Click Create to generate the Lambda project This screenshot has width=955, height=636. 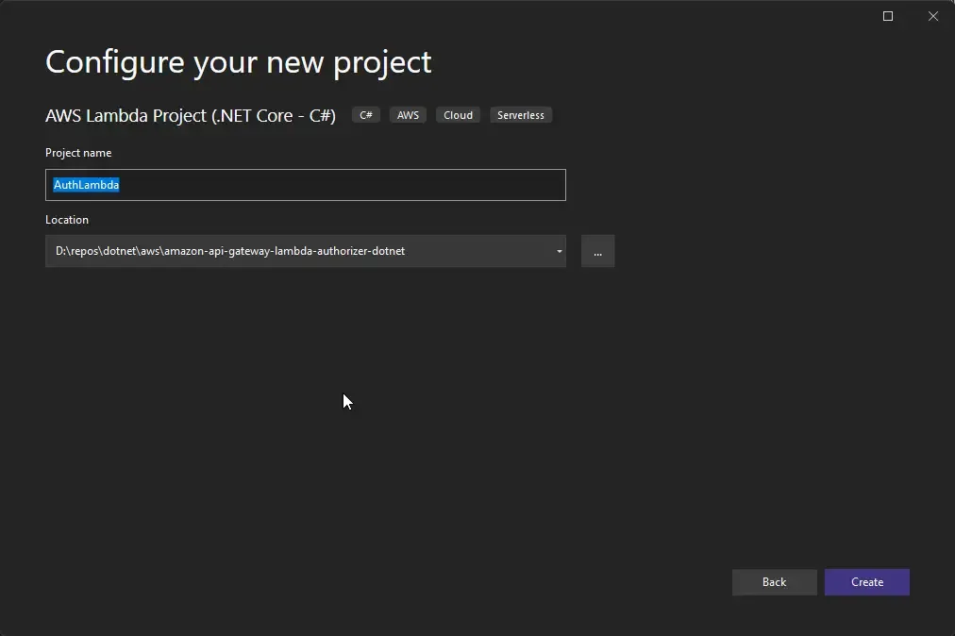(x=865, y=581)
